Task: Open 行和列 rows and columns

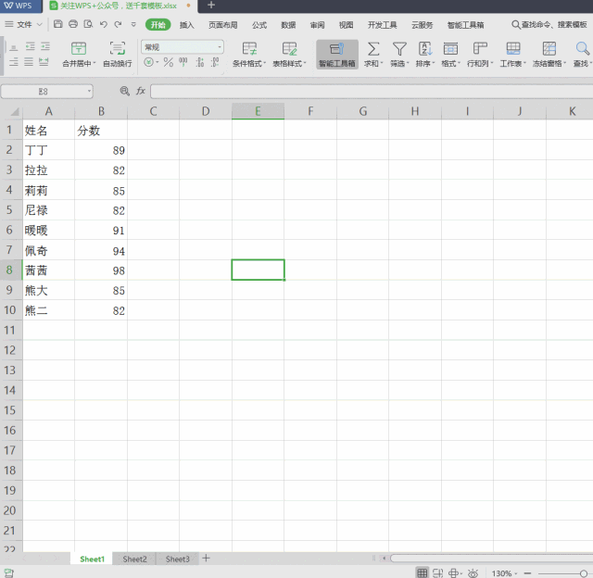Action: pos(480,55)
